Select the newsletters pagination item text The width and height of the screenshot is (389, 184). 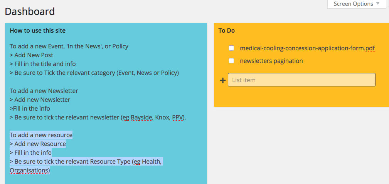tap(271, 61)
